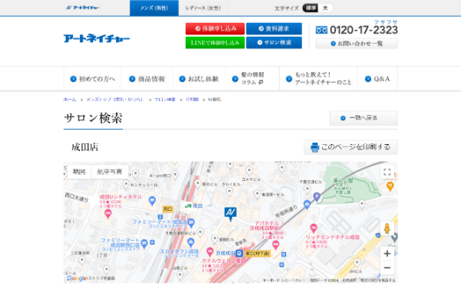The height and width of the screenshot is (289, 461).
Task: Click the green LINEで体験申し込み button
Action: click(215, 42)
